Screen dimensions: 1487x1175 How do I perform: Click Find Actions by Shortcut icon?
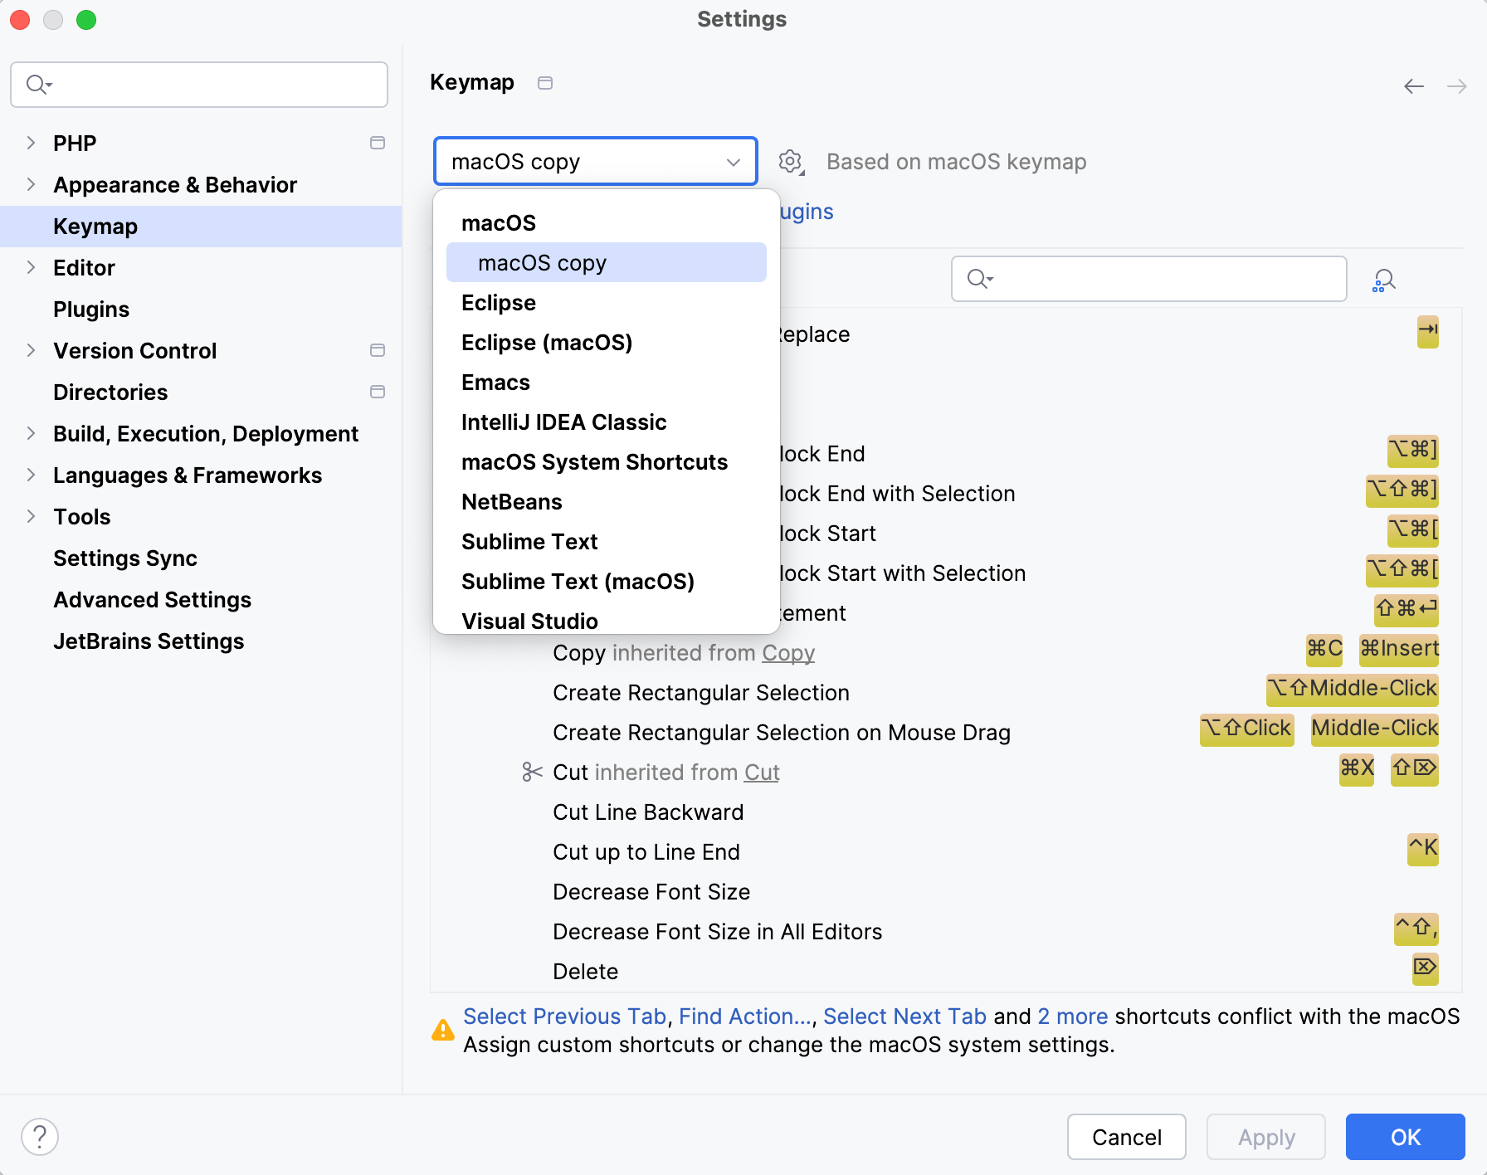(x=1384, y=280)
